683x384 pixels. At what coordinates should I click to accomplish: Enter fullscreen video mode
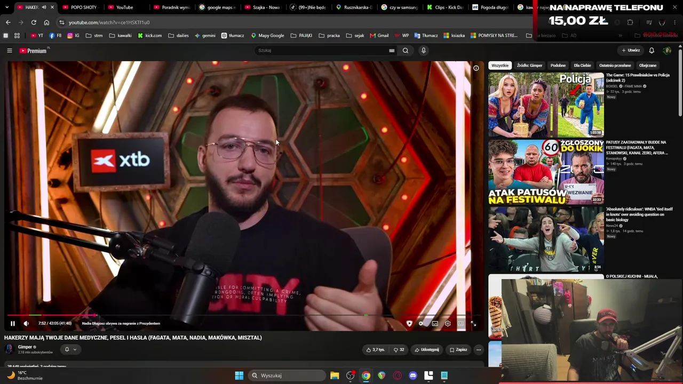(473, 323)
